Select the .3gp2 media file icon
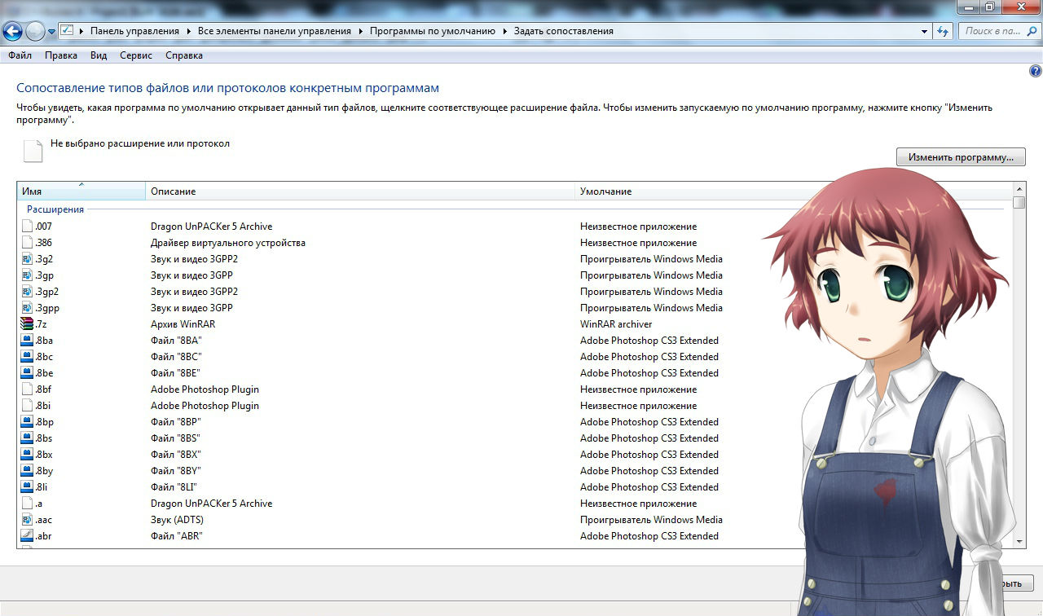Viewport: 1043px width, 616px height. pos(27,292)
